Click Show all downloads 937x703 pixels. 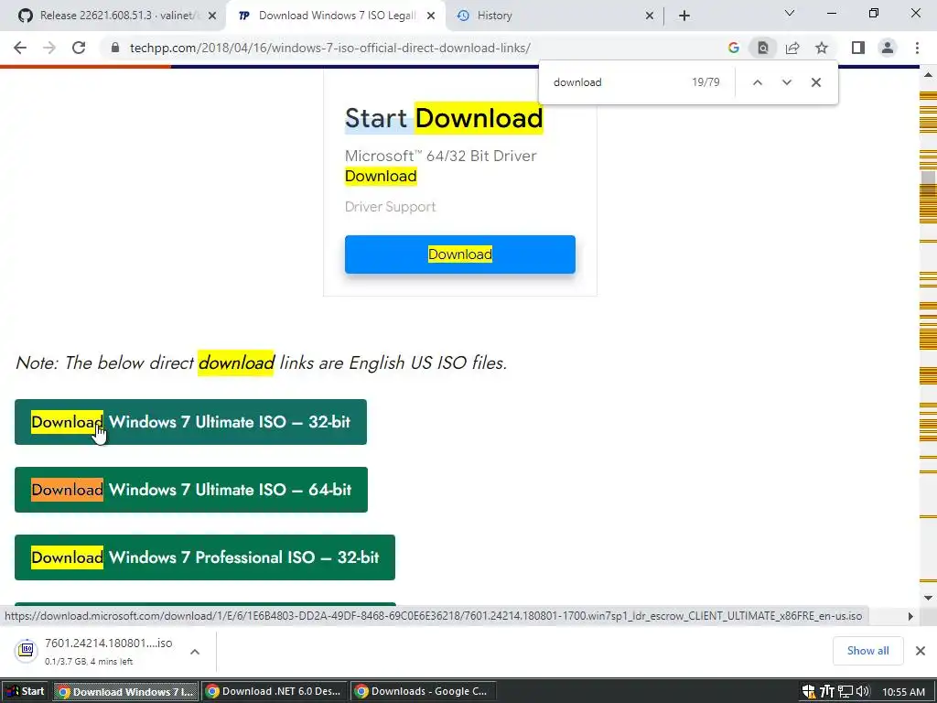pos(867,651)
